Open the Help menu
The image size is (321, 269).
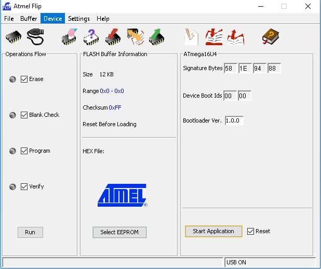[103, 19]
